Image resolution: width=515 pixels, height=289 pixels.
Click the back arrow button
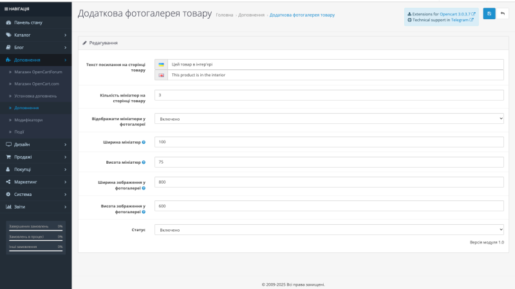(503, 13)
